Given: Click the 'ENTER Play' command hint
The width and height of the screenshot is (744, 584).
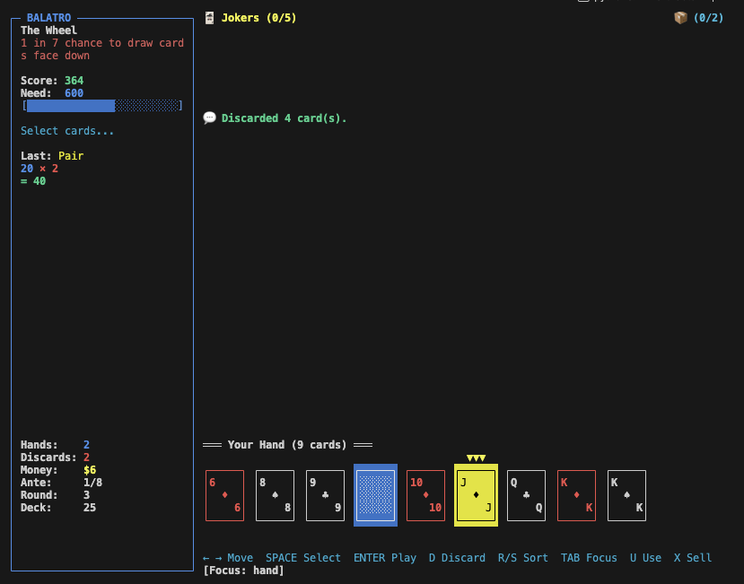Looking at the screenshot, I should [x=385, y=557].
